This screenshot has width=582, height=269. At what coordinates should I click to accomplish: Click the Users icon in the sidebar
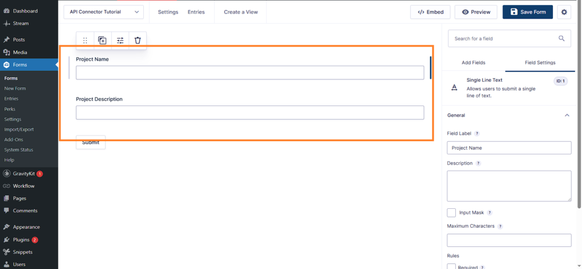(x=7, y=264)
